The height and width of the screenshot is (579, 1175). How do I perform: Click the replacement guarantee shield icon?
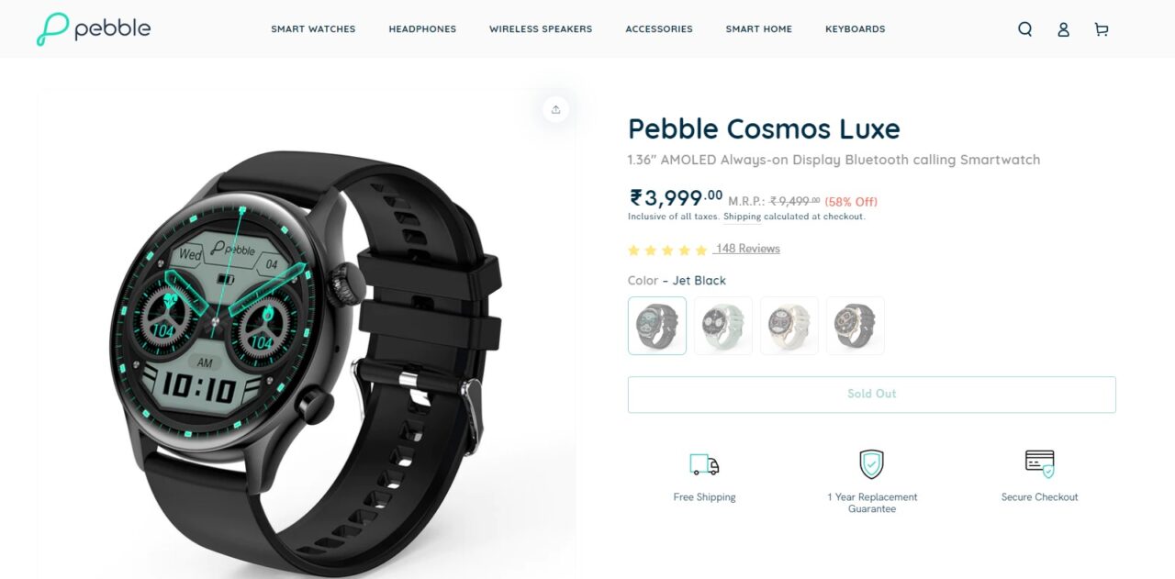click(871, 464)
